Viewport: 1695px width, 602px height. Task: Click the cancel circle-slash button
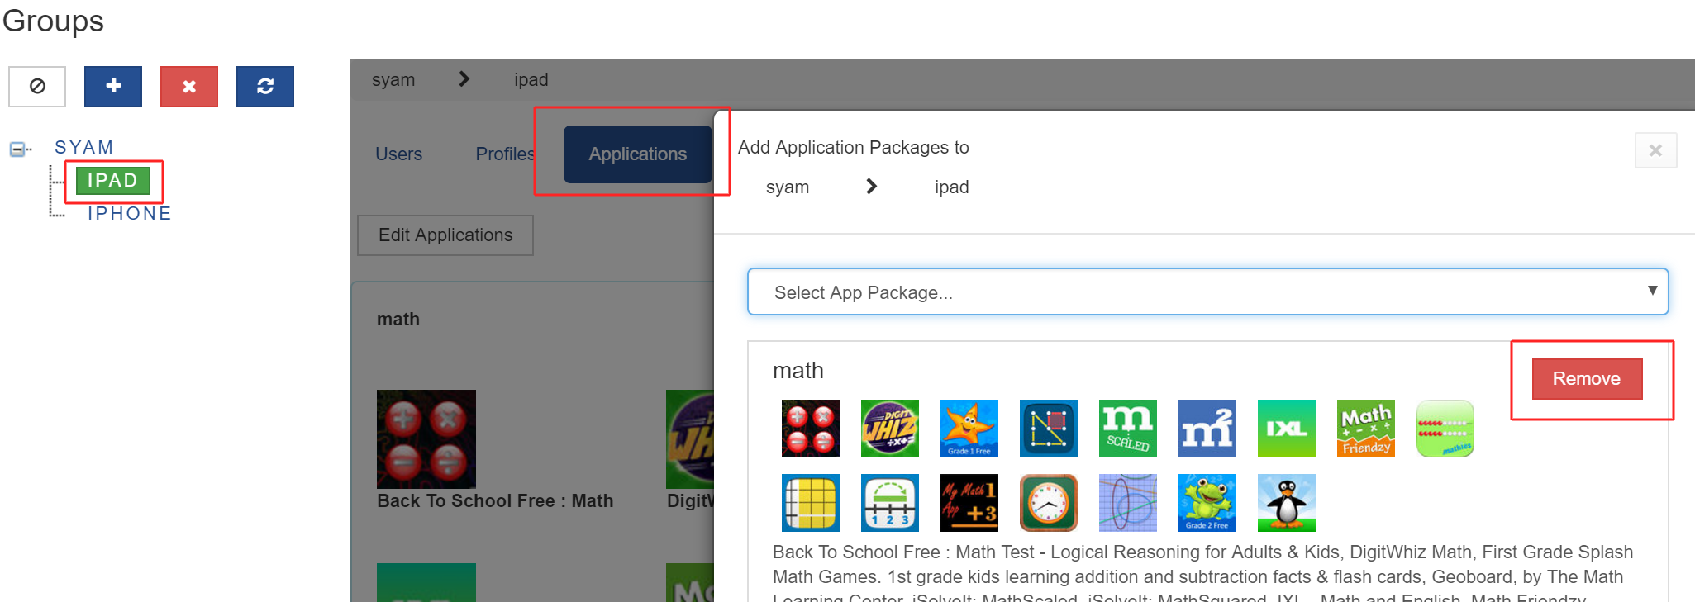click(37, 87)
